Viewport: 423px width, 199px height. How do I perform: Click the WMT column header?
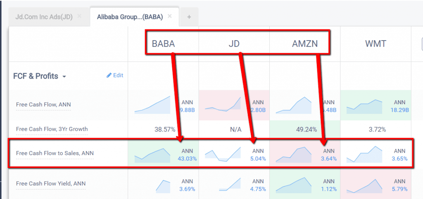[x=375, y=43]
